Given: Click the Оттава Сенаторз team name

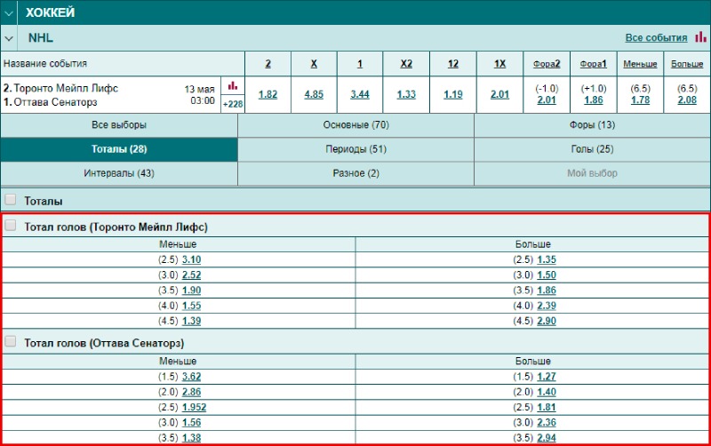Looking at the screenshot, I should [55, 102].
